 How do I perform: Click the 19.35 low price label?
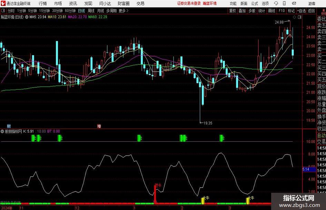pyautogui.click(x=208, y=123)
